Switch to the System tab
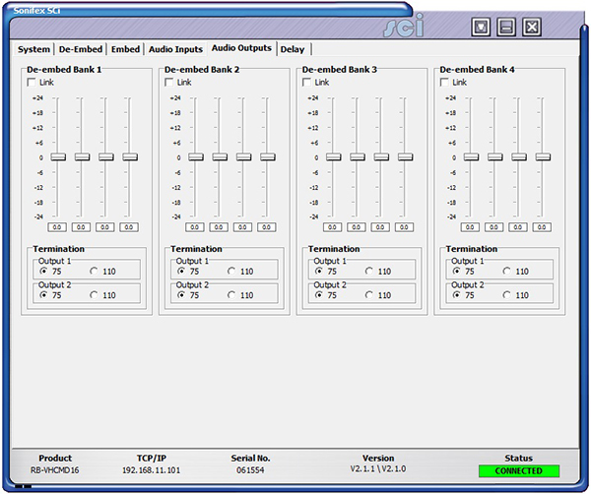Image resolution: width=591 pixels, height=494 pixels. (33, 49)
